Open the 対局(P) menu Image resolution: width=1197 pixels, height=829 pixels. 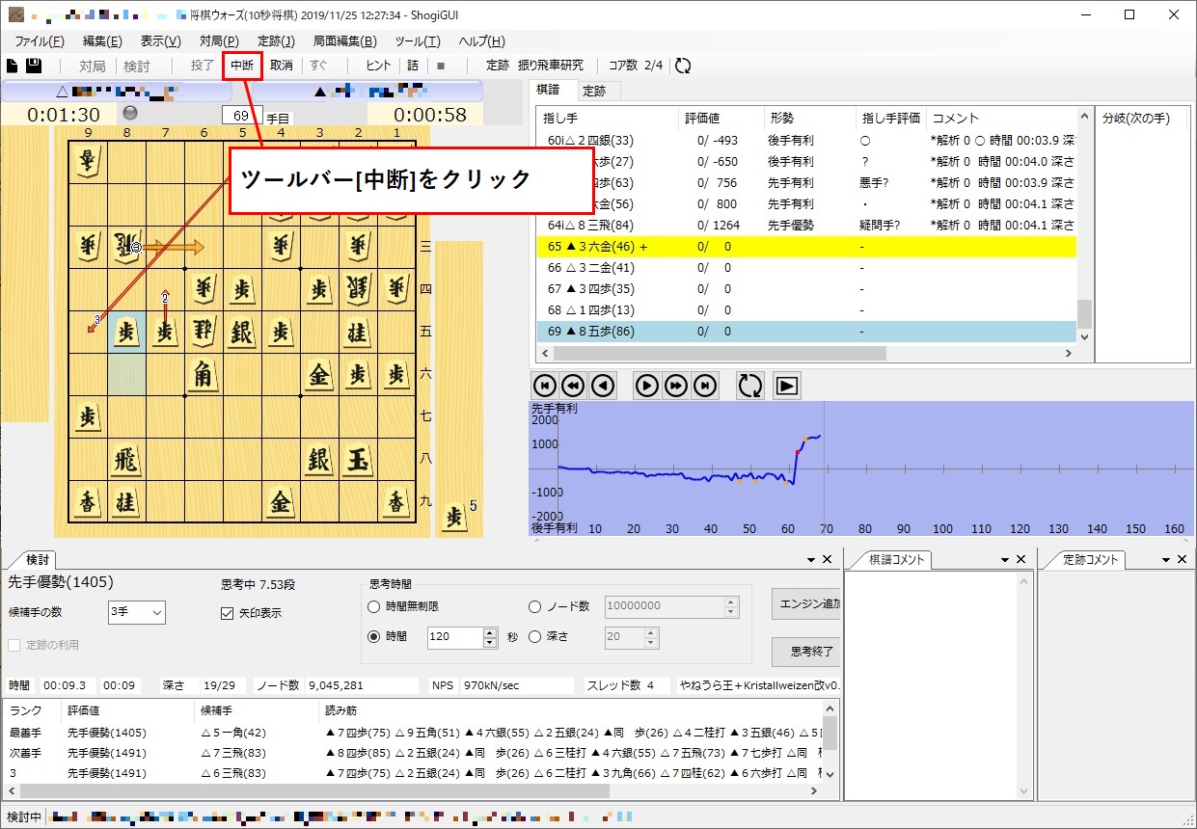tap(219, 41)
